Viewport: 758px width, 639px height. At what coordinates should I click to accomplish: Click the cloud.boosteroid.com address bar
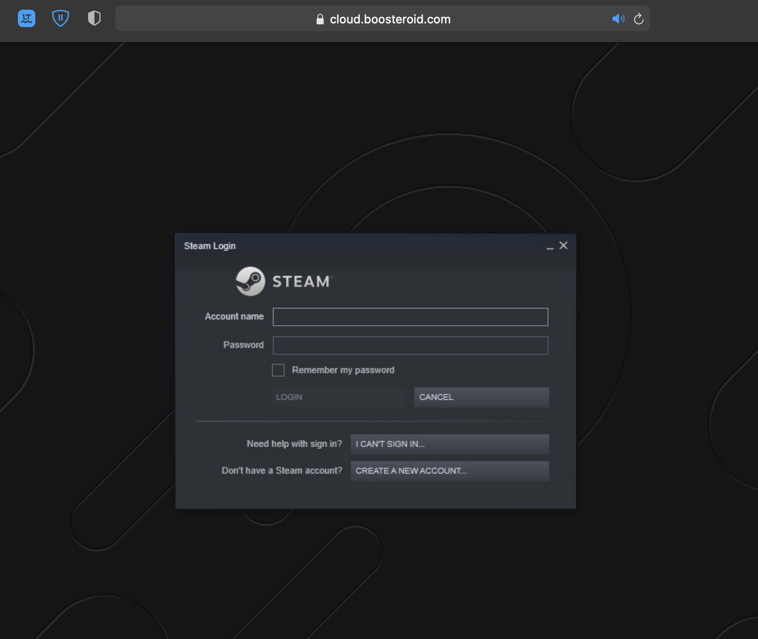pos(382,18)
